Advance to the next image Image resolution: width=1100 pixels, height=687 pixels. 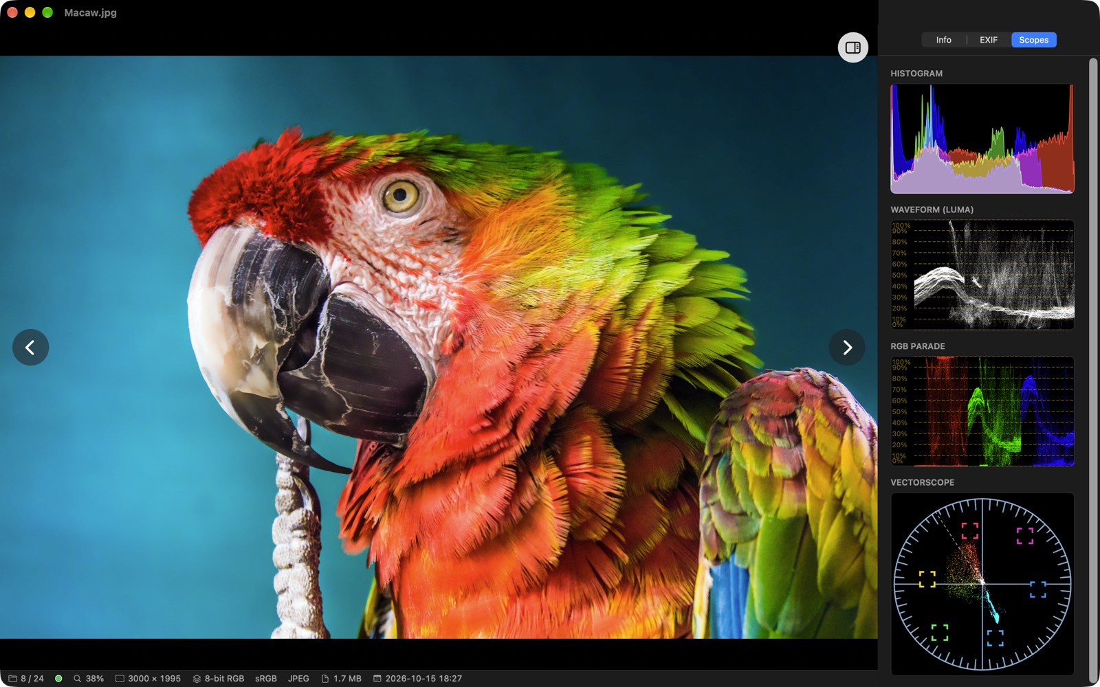point(847,348)
